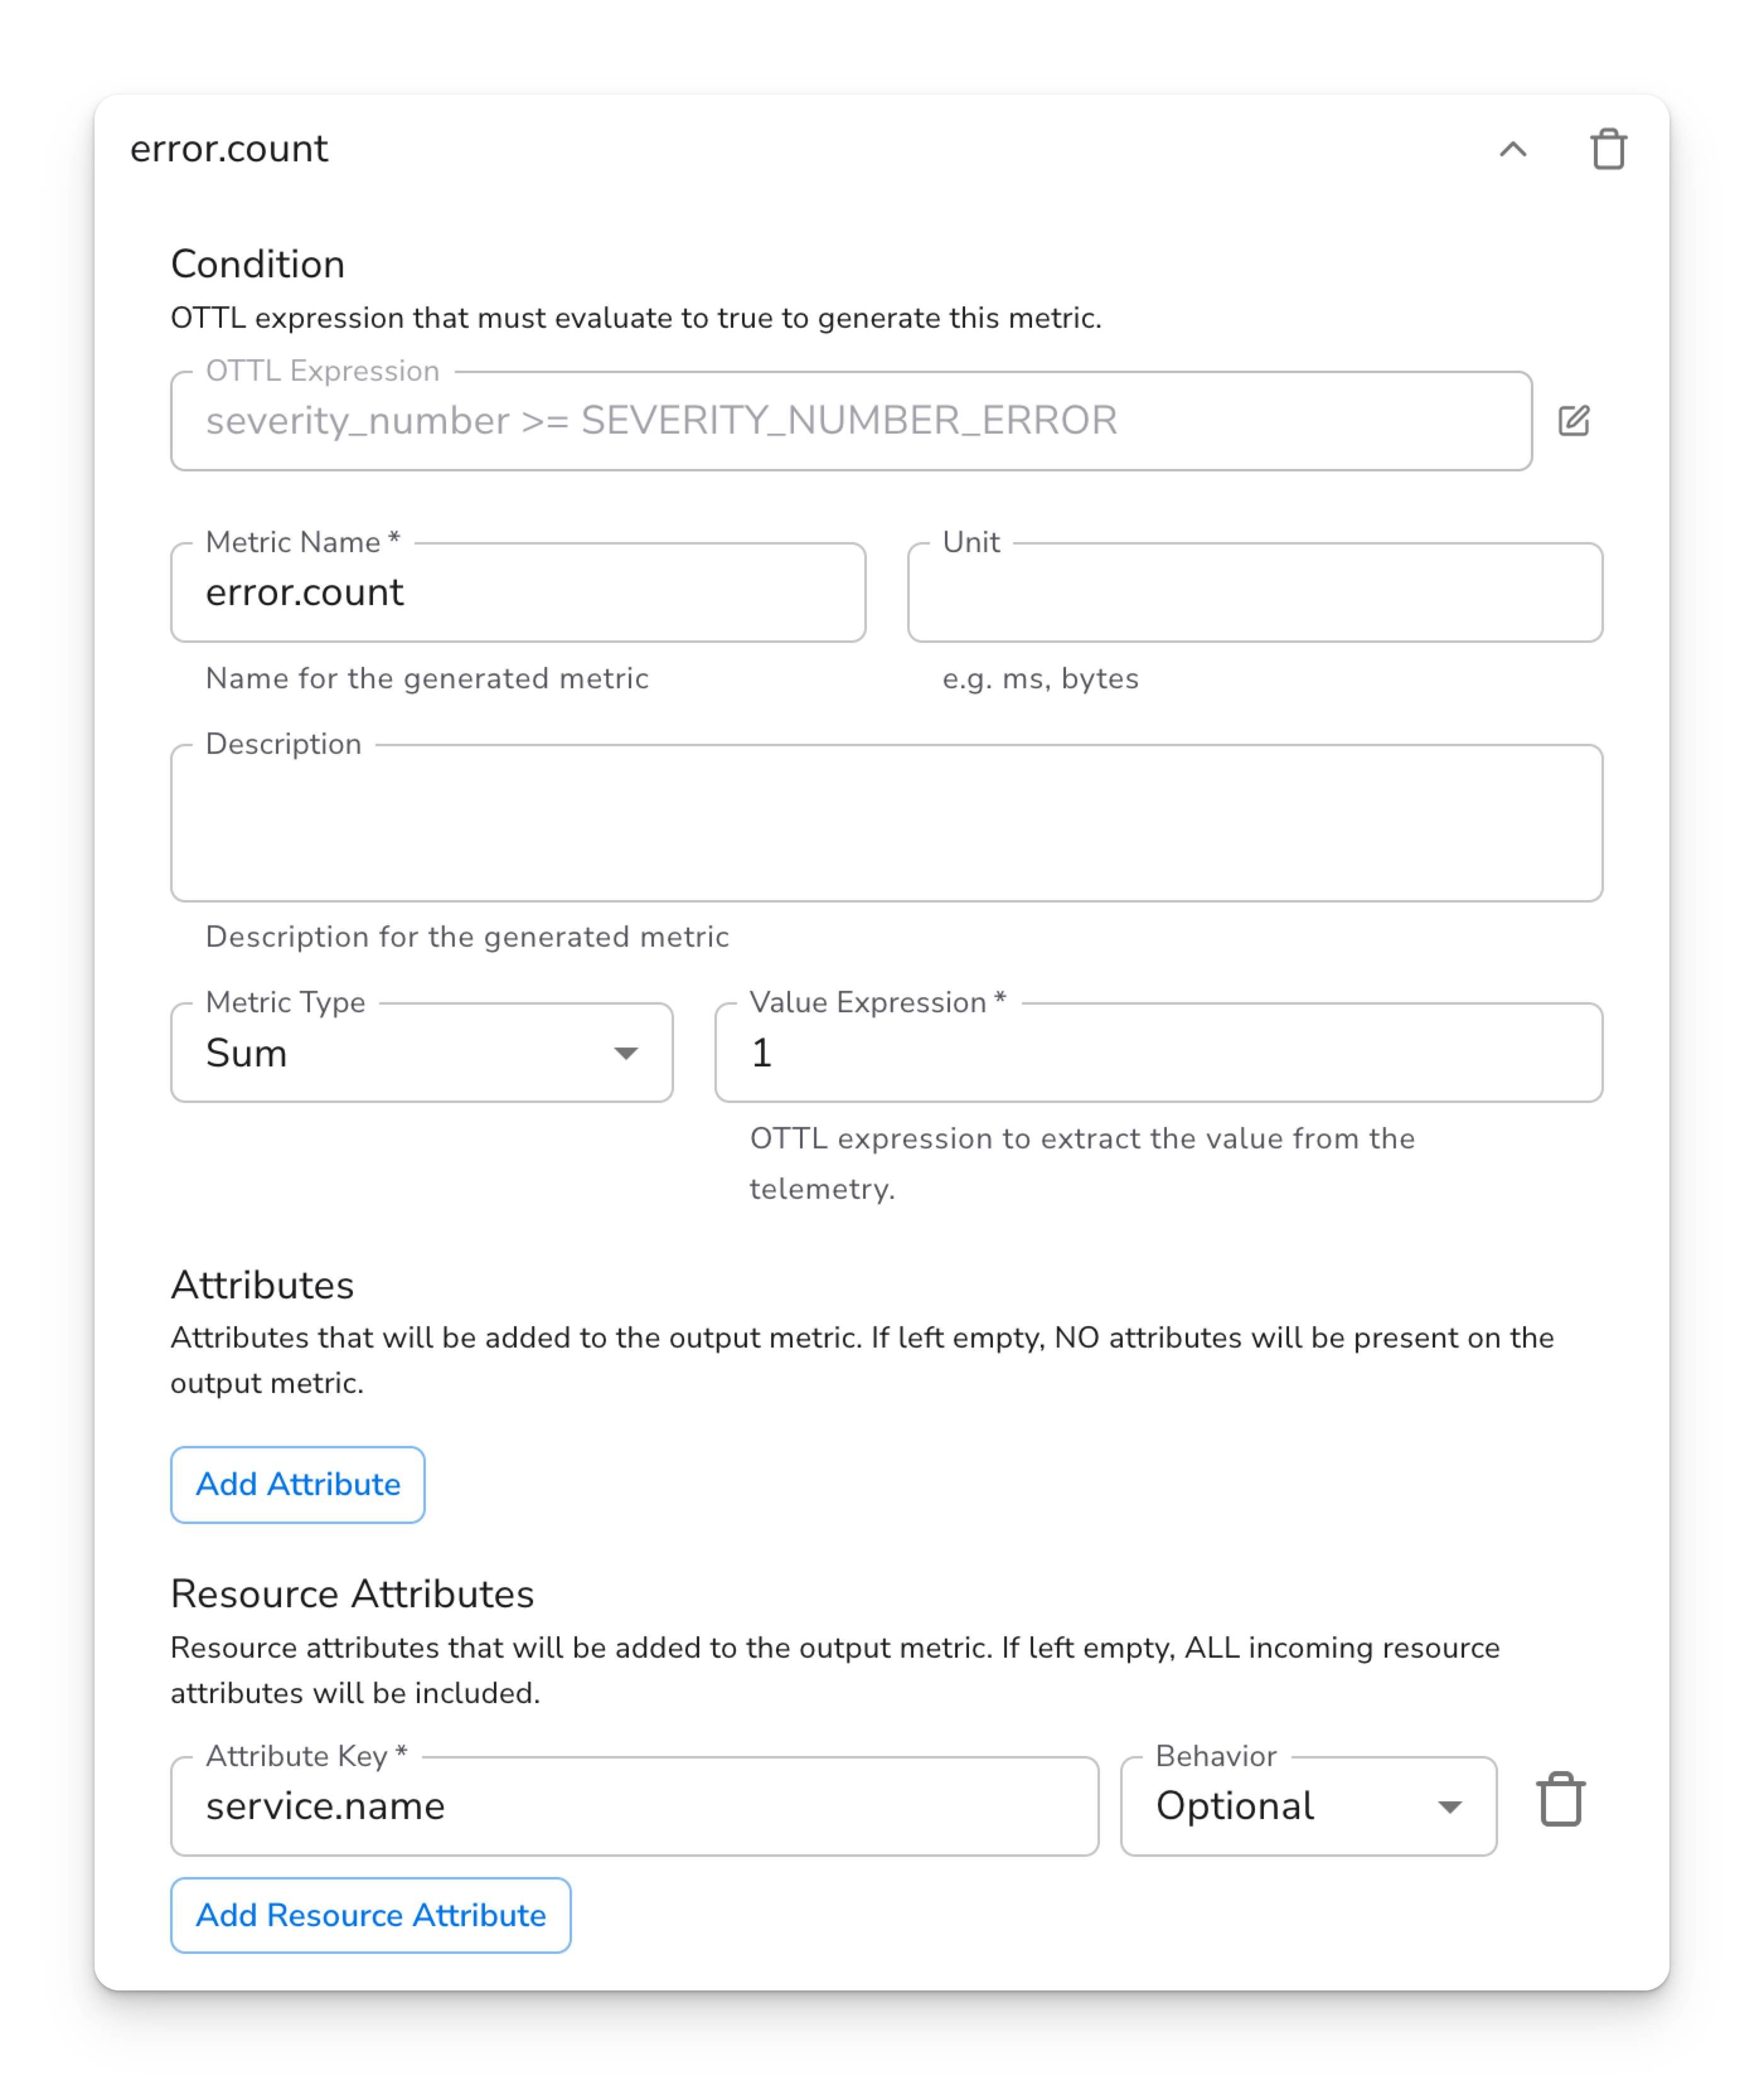Focus the Metric Name input field
This screenshot has height=2085, width=1764.
pyautogui.click(x=518, y=593)
